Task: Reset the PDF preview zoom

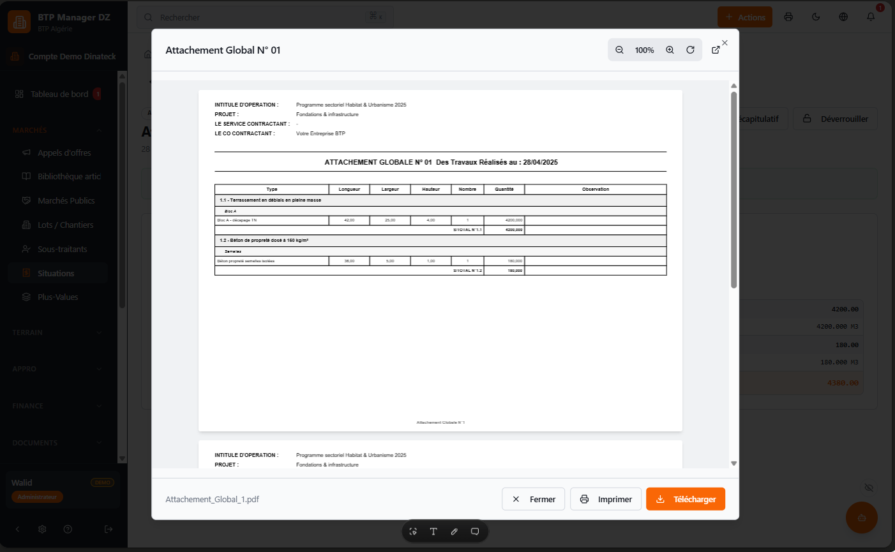Action: (x=690, y=50)
